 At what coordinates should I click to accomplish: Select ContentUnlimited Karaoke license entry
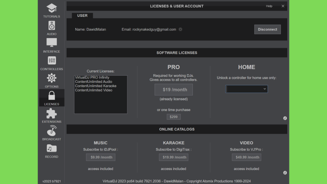pos(96,86)
